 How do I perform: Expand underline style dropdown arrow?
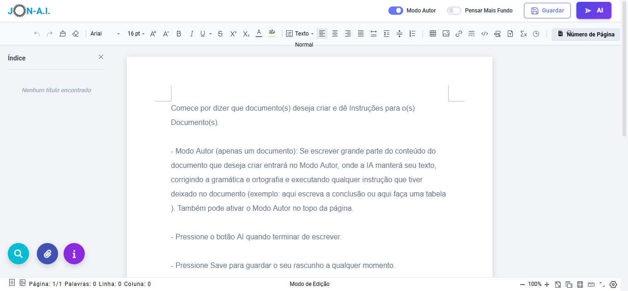point(211,34)
